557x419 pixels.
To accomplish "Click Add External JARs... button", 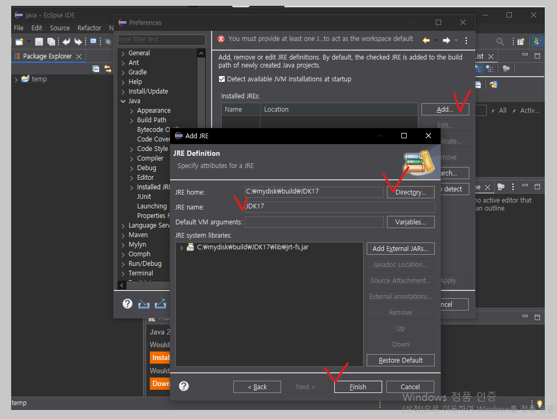I will coord(400,249).
